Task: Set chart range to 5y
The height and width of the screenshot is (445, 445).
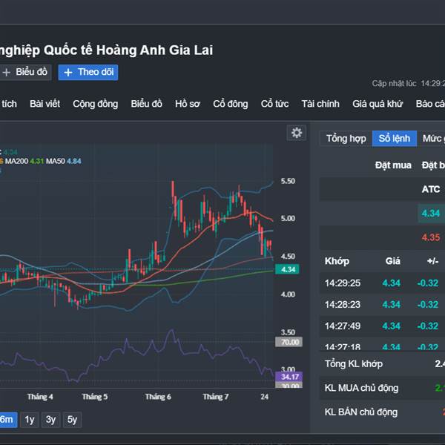Action: 72,420
